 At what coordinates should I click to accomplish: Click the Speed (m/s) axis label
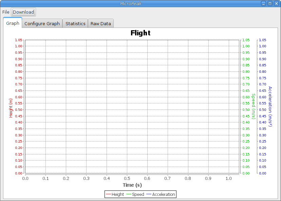point(253,106)
